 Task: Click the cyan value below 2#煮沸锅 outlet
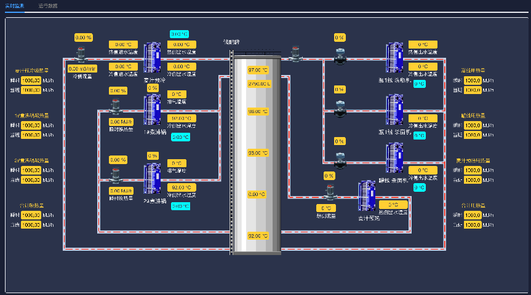180,206
